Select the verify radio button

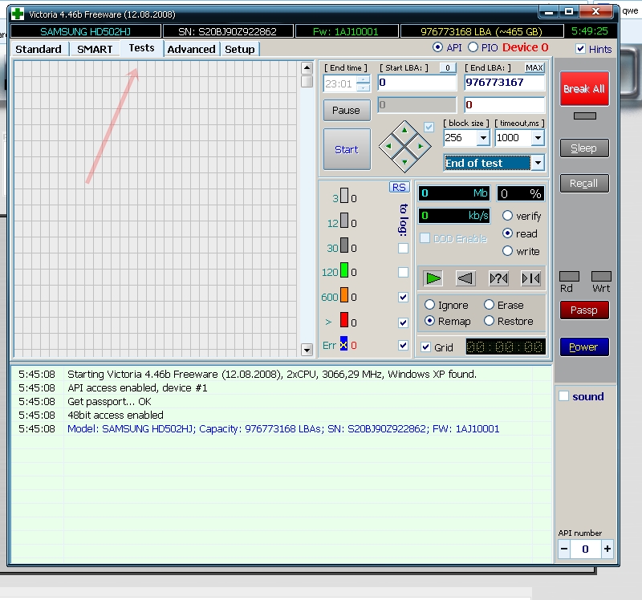(508, 216)
